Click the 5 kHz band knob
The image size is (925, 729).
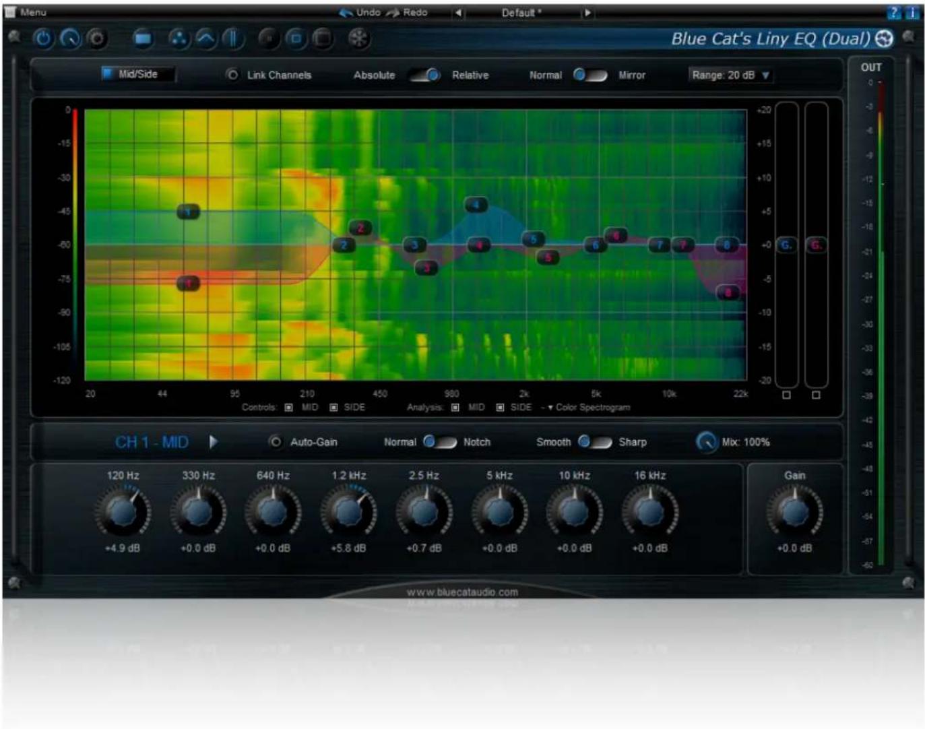click(499, 512)
